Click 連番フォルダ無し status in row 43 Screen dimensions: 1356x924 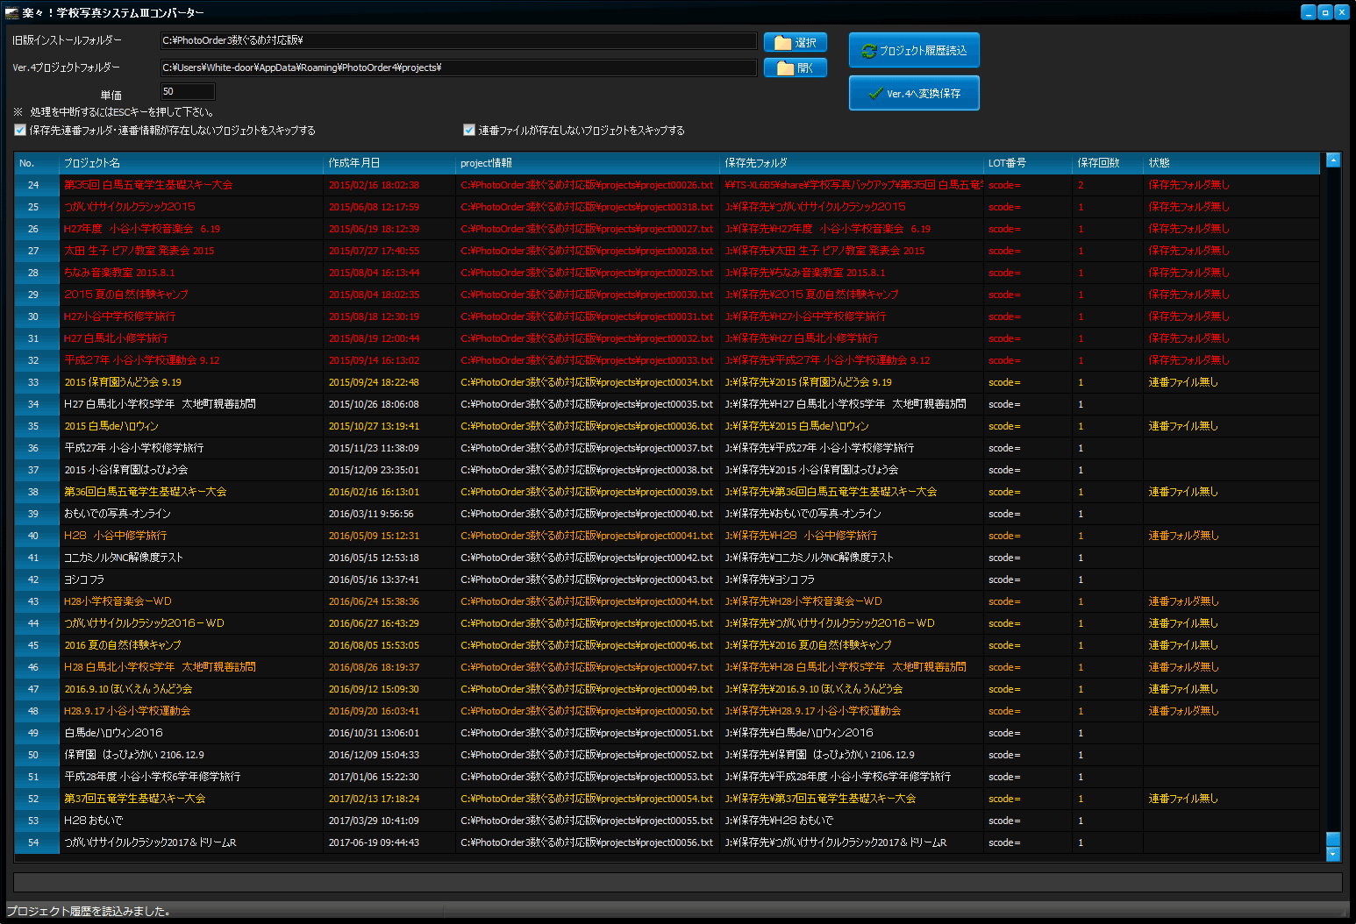(1183, 601)
